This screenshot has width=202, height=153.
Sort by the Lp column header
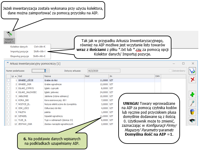click(x=14, y=76)
